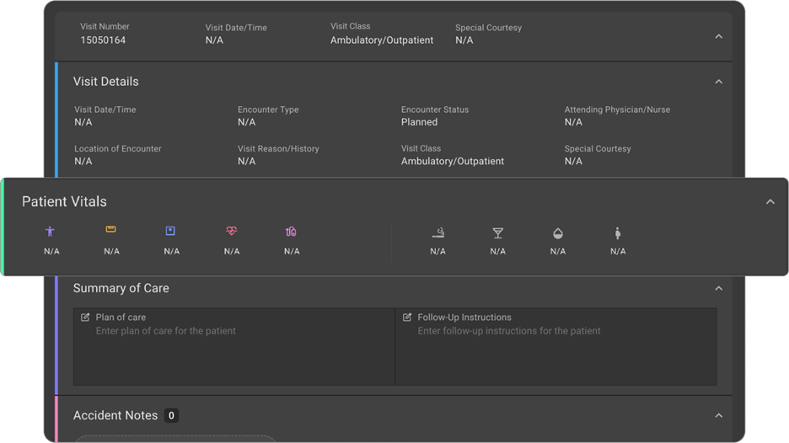
Task: Click the Visit Details heading
Action: tap(105, 82)
